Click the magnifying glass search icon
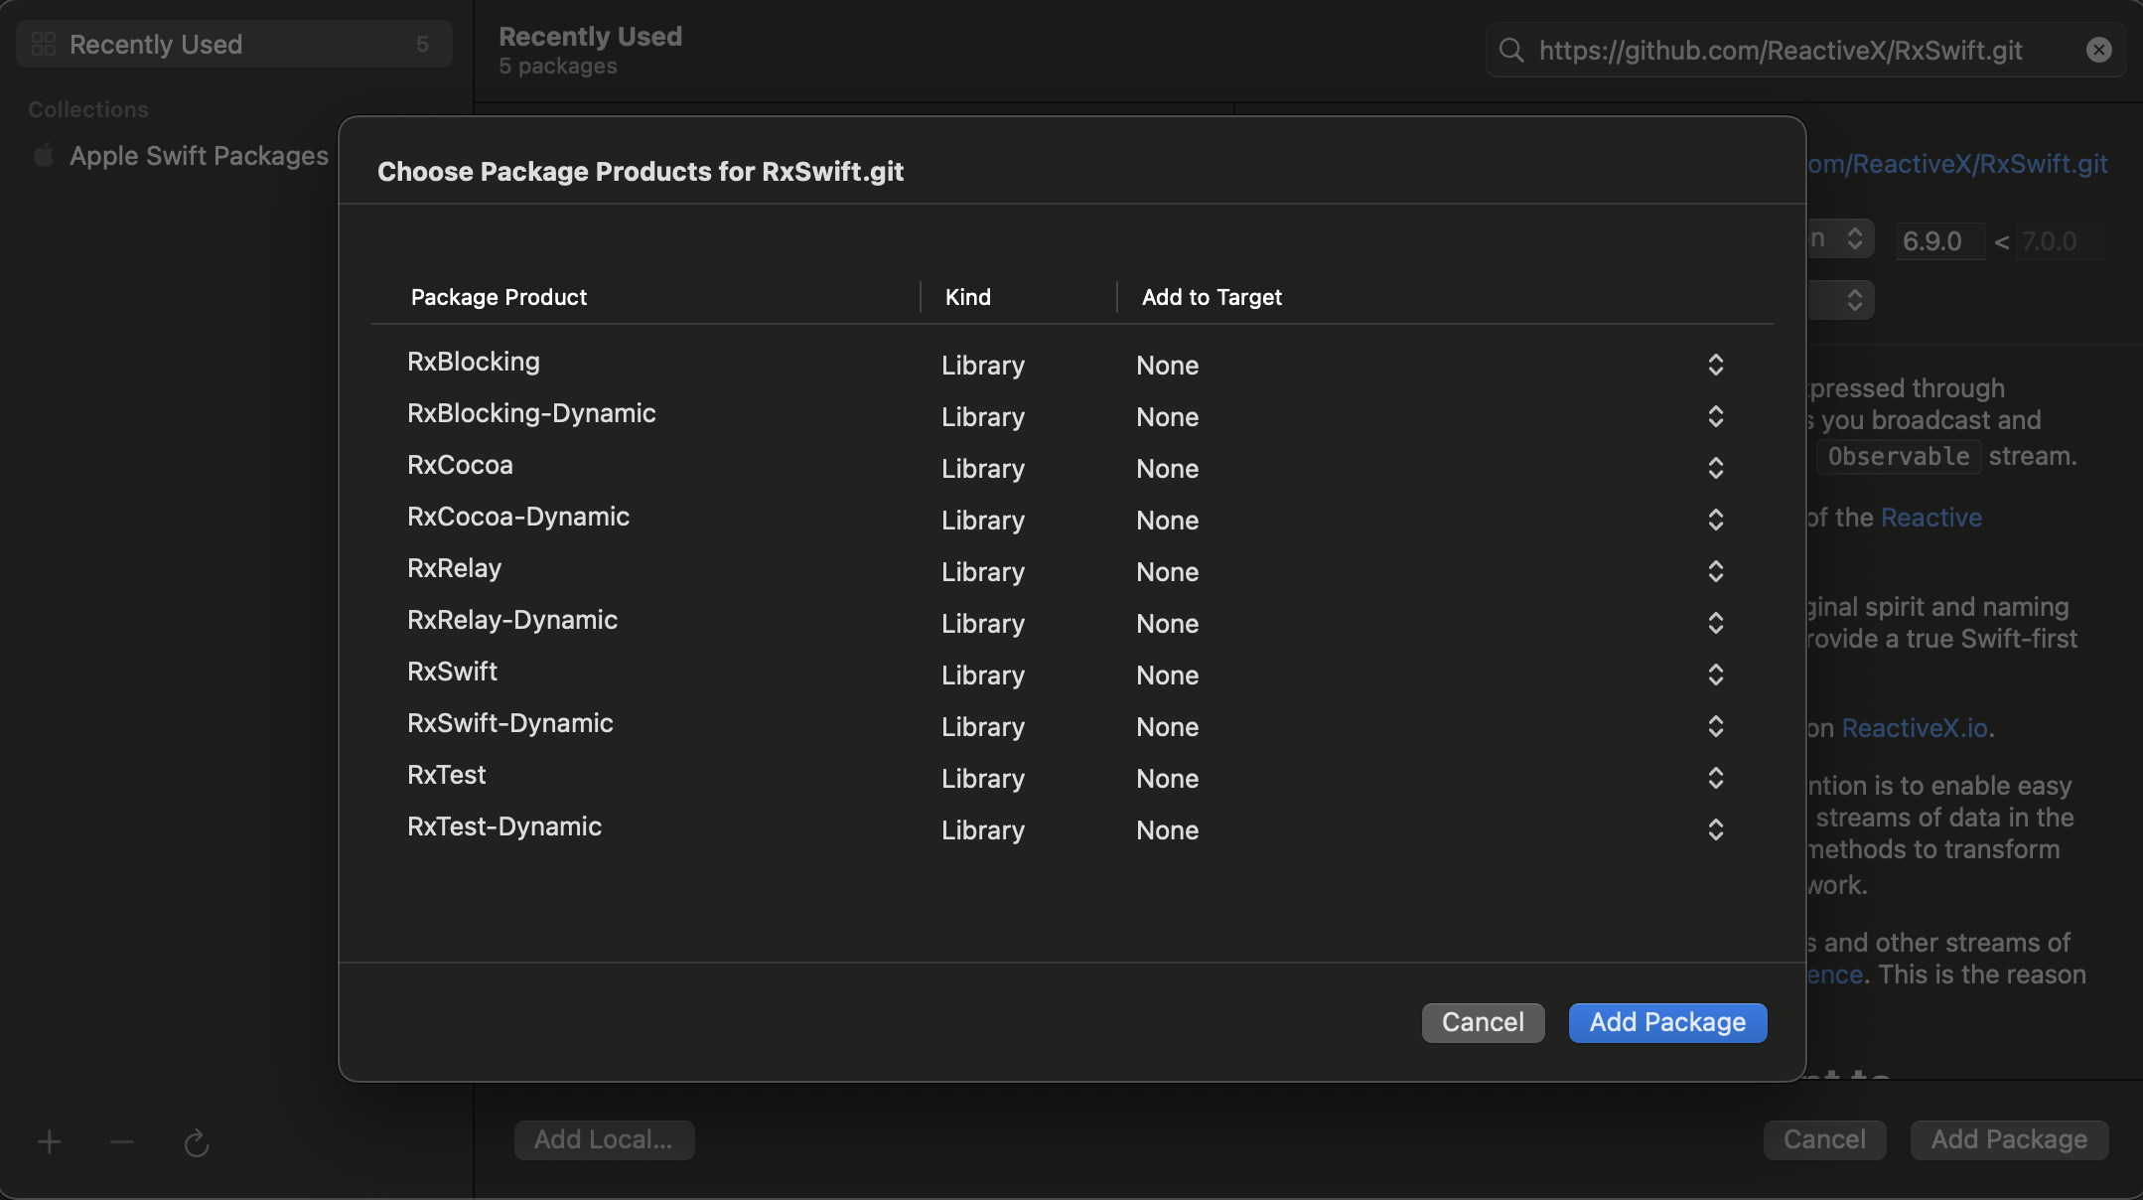The image size is (2143, 1200). tap(1511, 50)
